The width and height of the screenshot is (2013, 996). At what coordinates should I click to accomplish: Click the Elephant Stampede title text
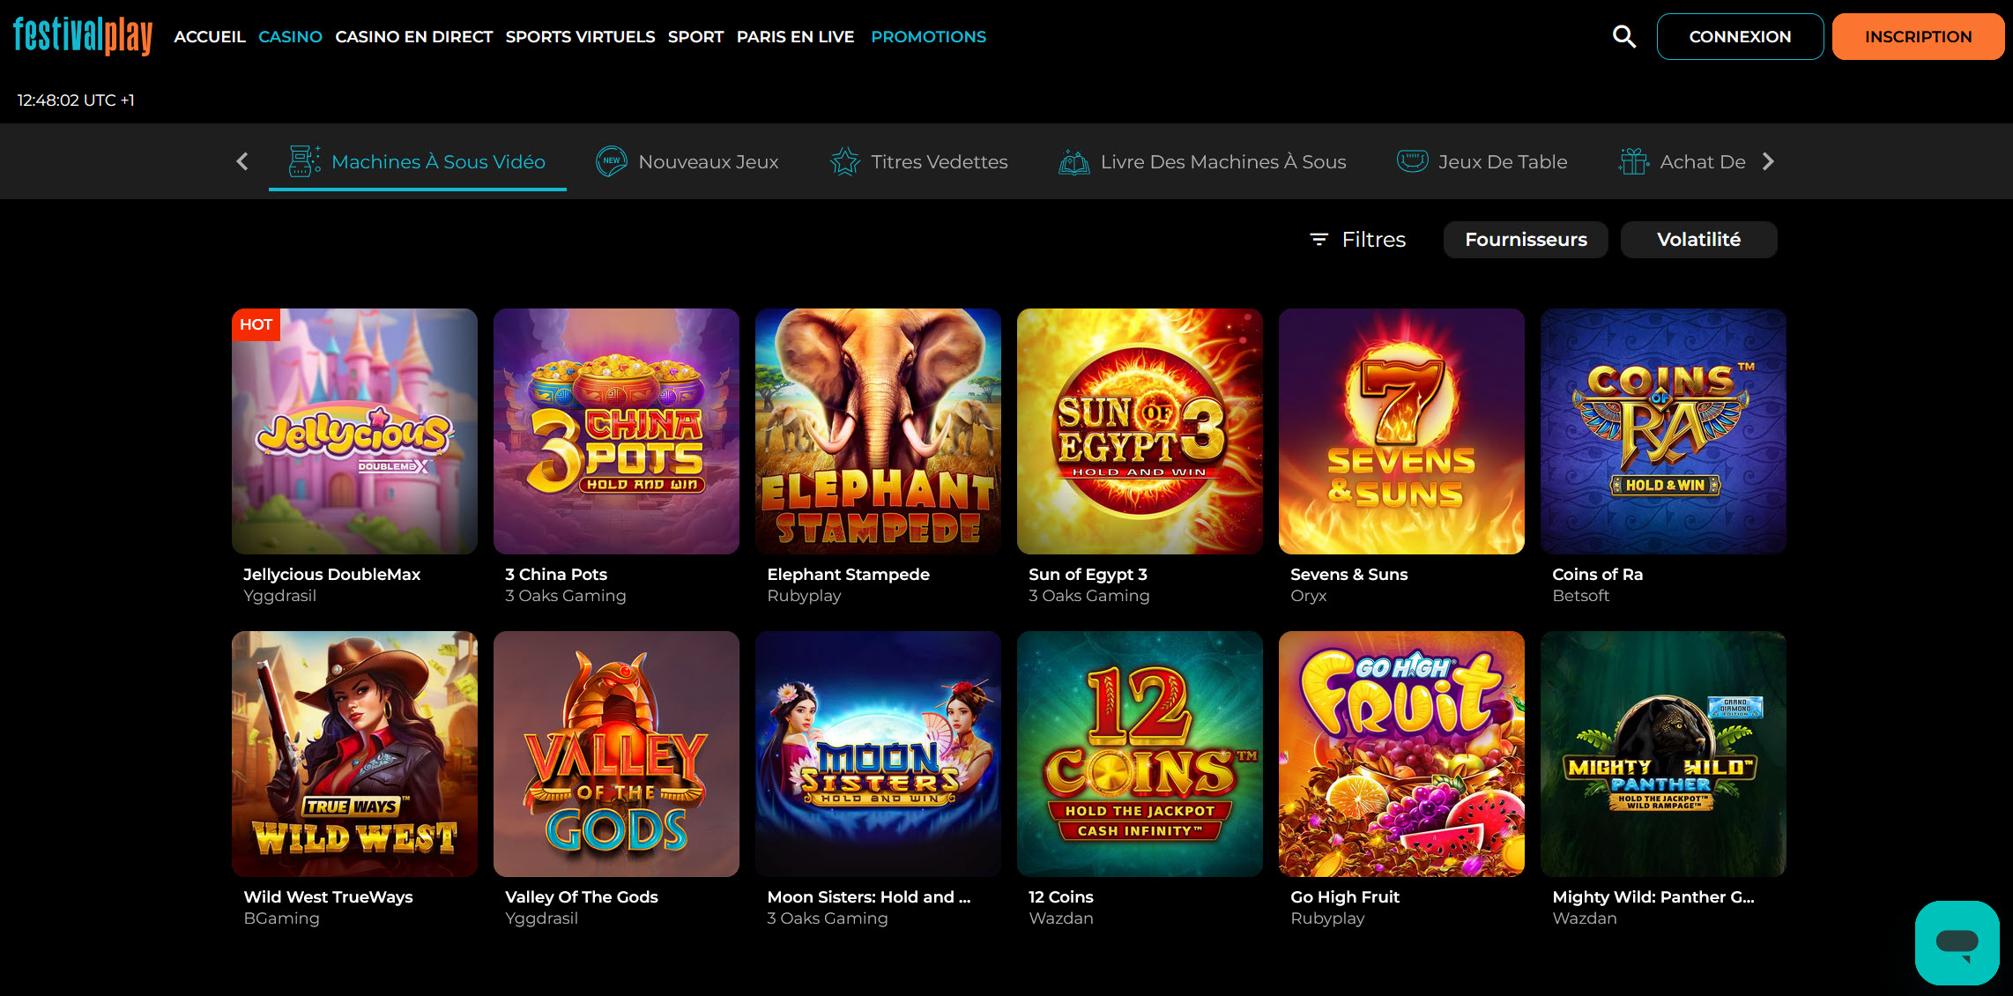848,574
